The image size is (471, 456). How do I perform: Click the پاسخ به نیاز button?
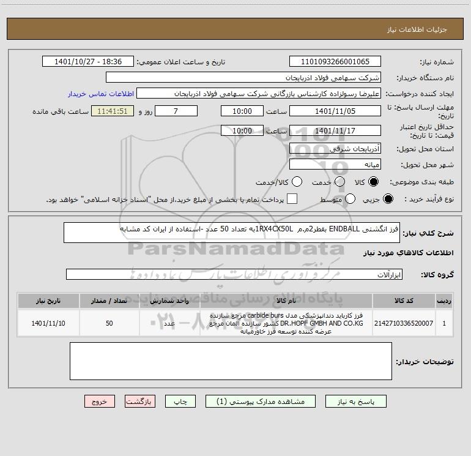356,402
